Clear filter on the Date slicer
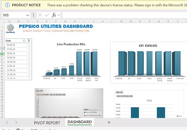The height and width of the screenshot is (130, 187). [x=29, y=41]
